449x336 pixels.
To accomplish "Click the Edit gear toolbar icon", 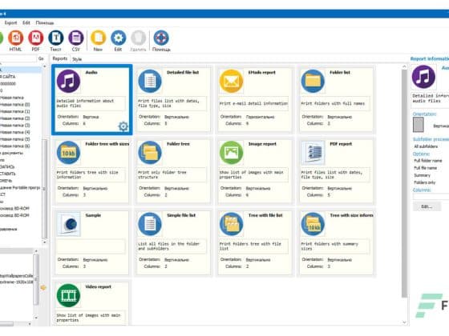I will [119, 38].
